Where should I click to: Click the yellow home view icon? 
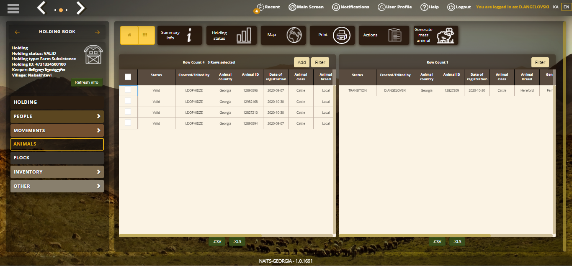point(129,35)
